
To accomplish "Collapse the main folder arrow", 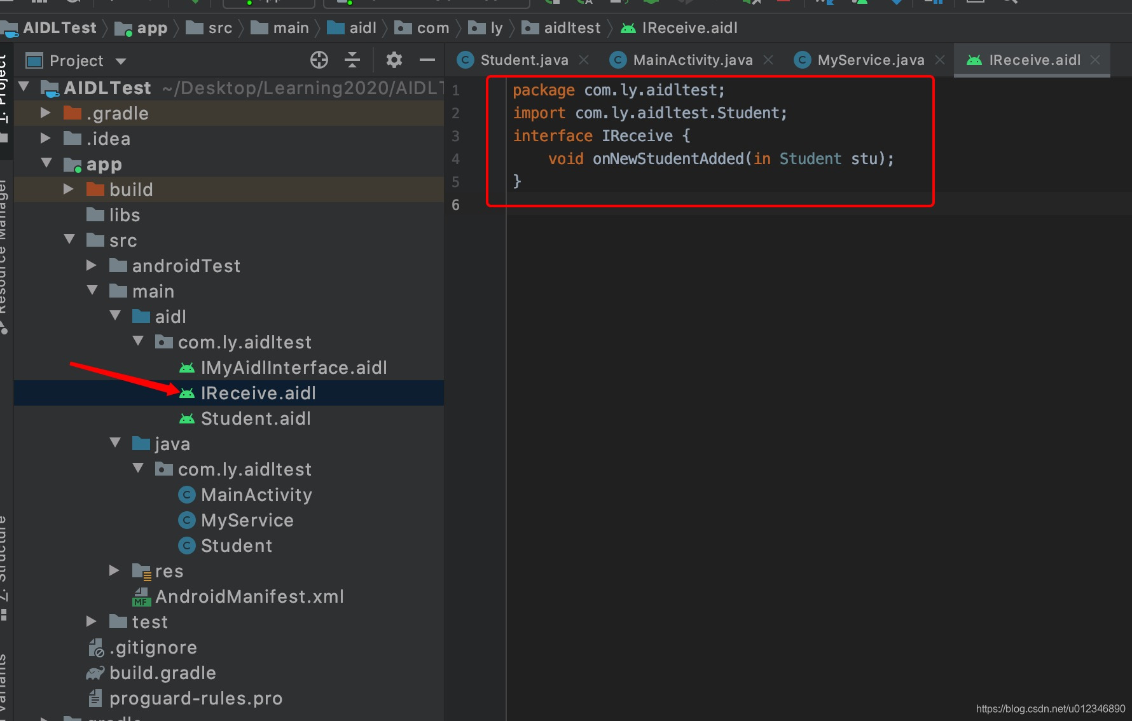I will [x=92, y=291].
